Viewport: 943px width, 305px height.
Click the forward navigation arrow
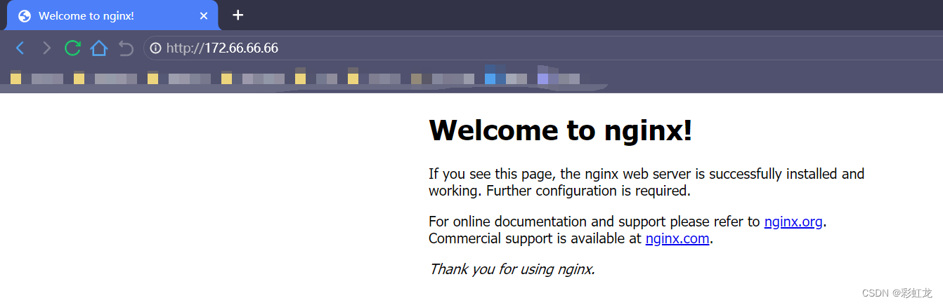pyautogui.click(x=46, y=48)
